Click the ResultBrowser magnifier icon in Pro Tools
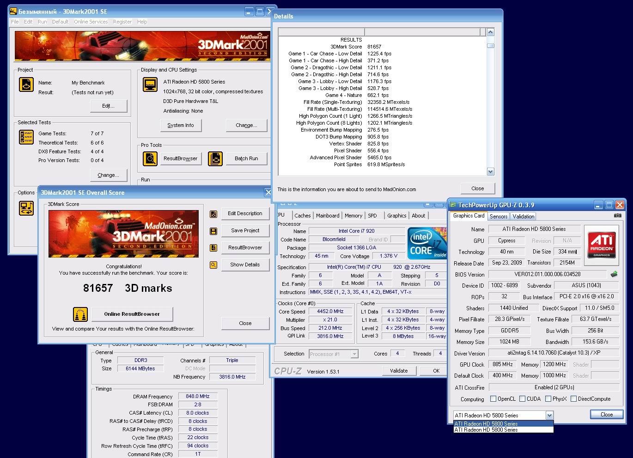Image resolution: width=633 pixels, height=458 pixels. click(x=150, y=159)
